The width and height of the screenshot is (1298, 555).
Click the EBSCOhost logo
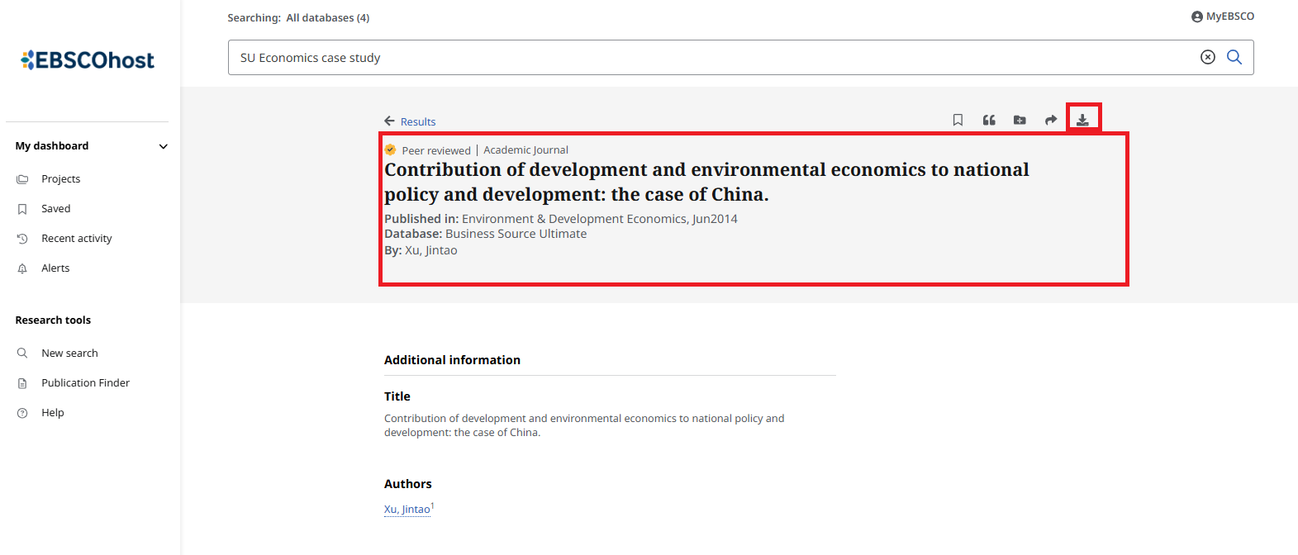coord(88,60)
